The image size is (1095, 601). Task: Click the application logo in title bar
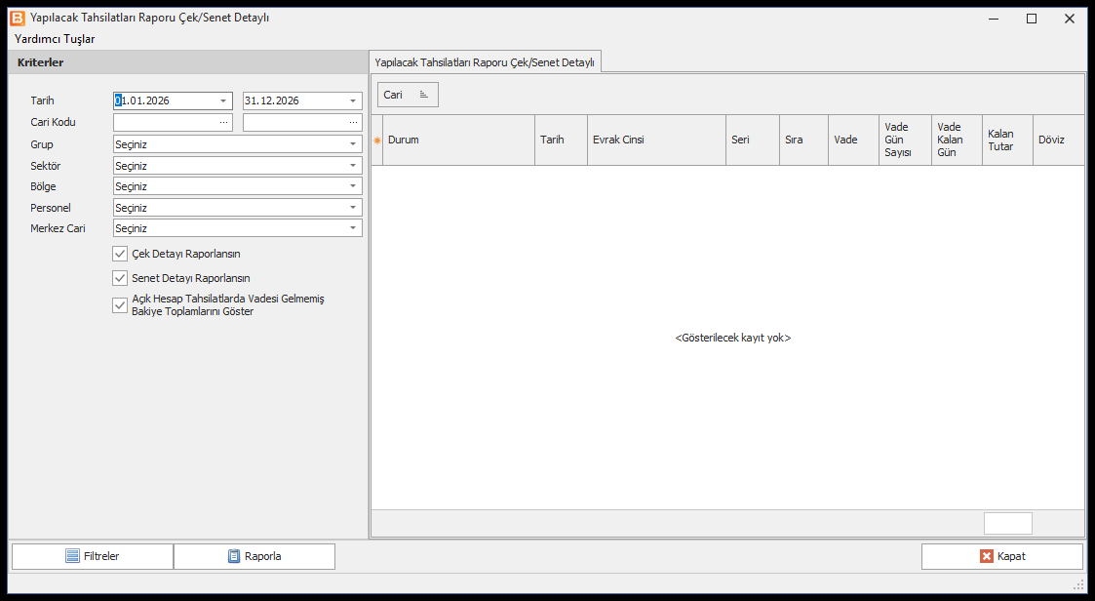(x=18, y=19)
